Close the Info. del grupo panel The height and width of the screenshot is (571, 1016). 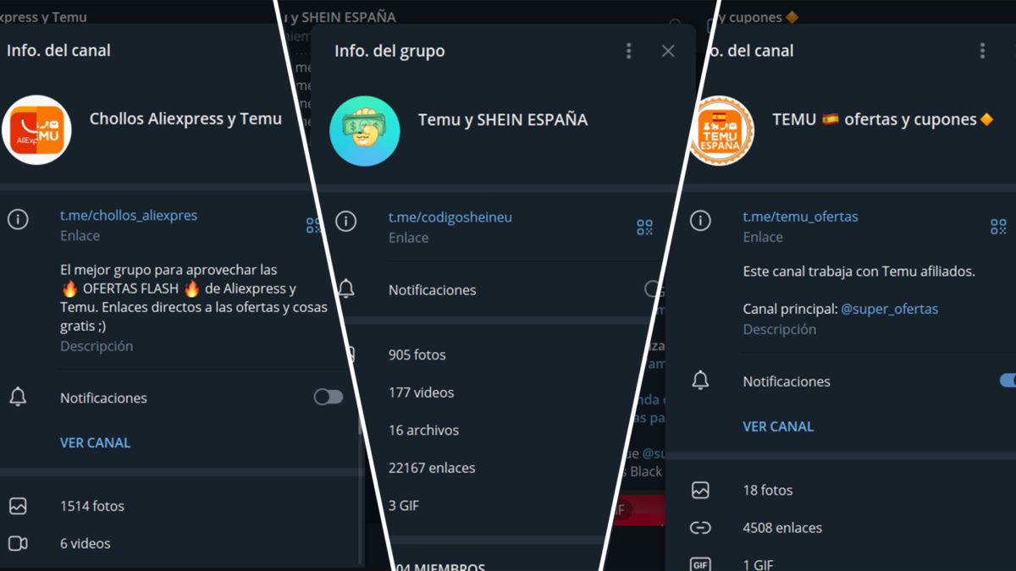pos(668,51)
